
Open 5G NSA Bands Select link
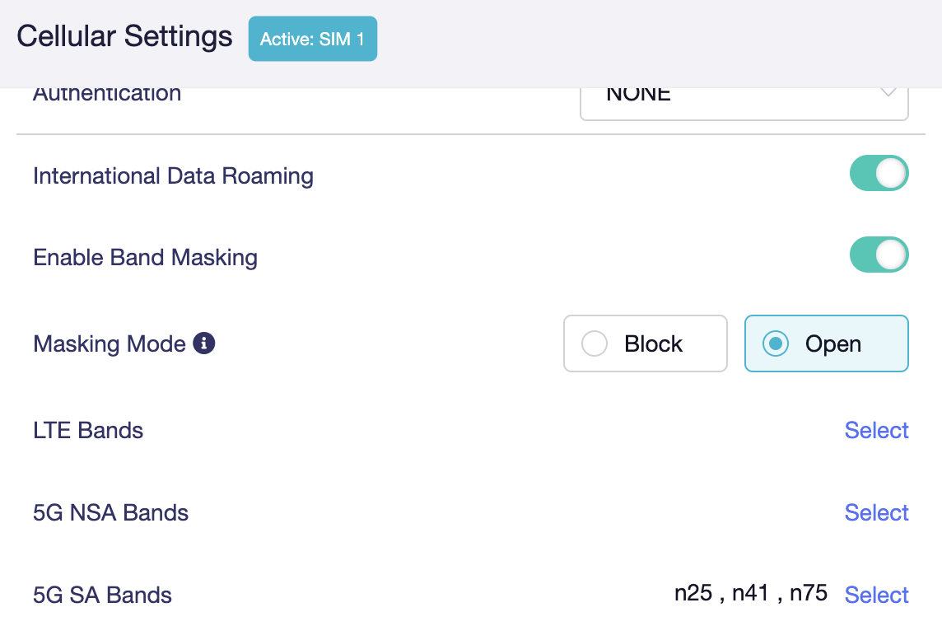tap(876, 512)
